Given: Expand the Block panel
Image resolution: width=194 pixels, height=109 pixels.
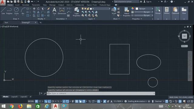Looking at the screenshot, I should pyautogui.click(x=116, y=19).
